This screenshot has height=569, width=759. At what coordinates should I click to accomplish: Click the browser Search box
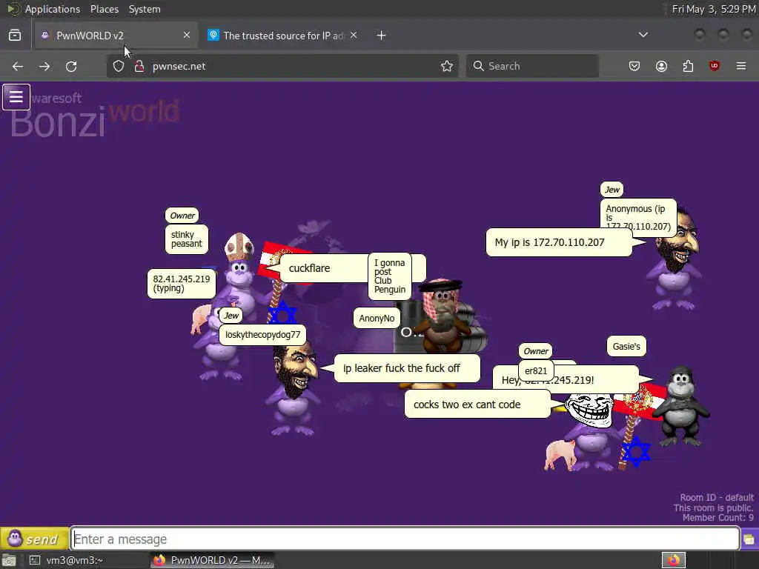(x=532, y=66)
